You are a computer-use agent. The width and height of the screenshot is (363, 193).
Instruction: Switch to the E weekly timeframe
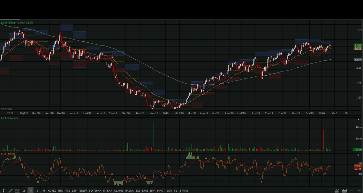[37, 191]
